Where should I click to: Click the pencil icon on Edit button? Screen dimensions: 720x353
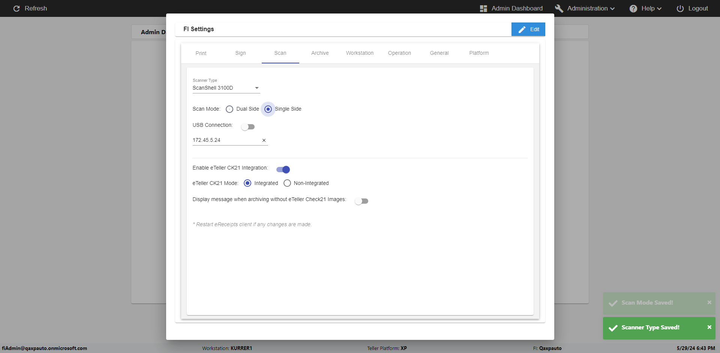(522, 29)
